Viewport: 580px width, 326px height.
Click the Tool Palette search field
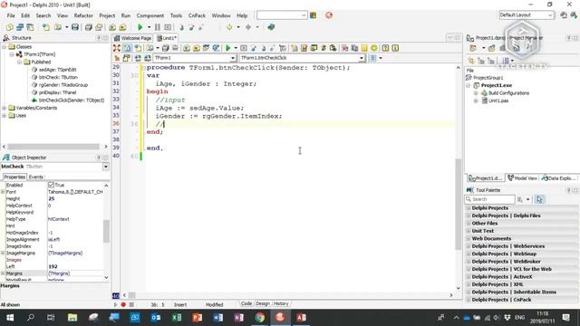point(489,199)
